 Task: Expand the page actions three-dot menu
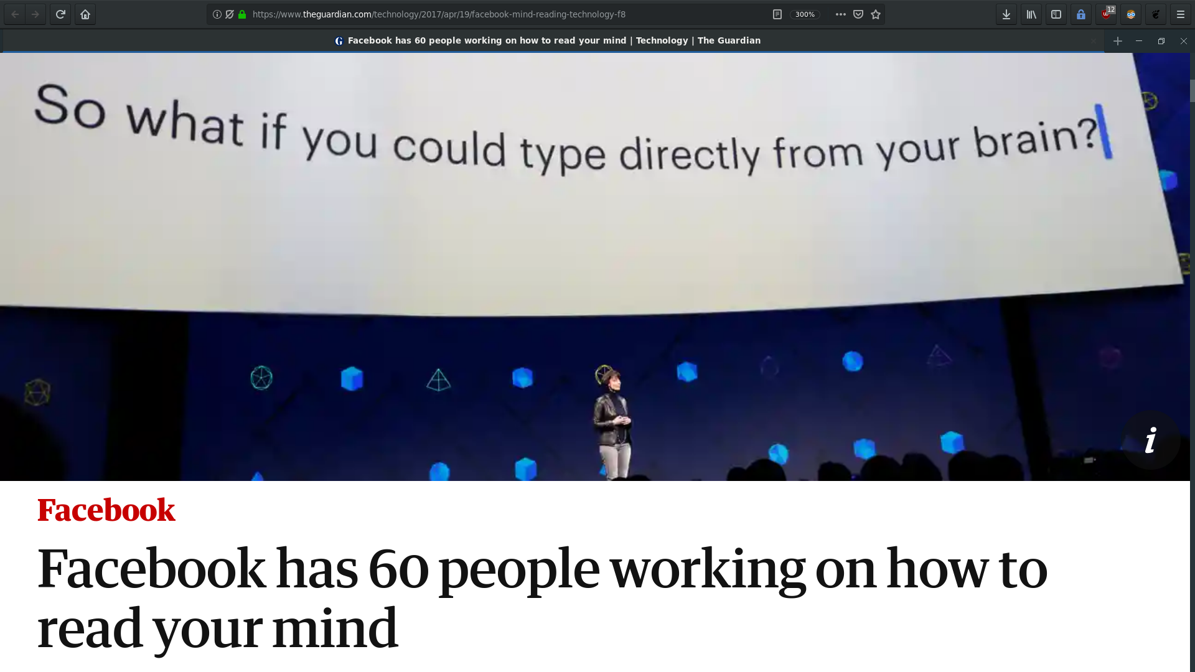841,14
